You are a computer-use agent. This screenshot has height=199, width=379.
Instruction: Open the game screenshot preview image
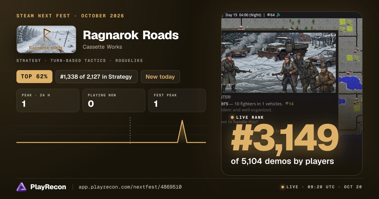point(292,93)
